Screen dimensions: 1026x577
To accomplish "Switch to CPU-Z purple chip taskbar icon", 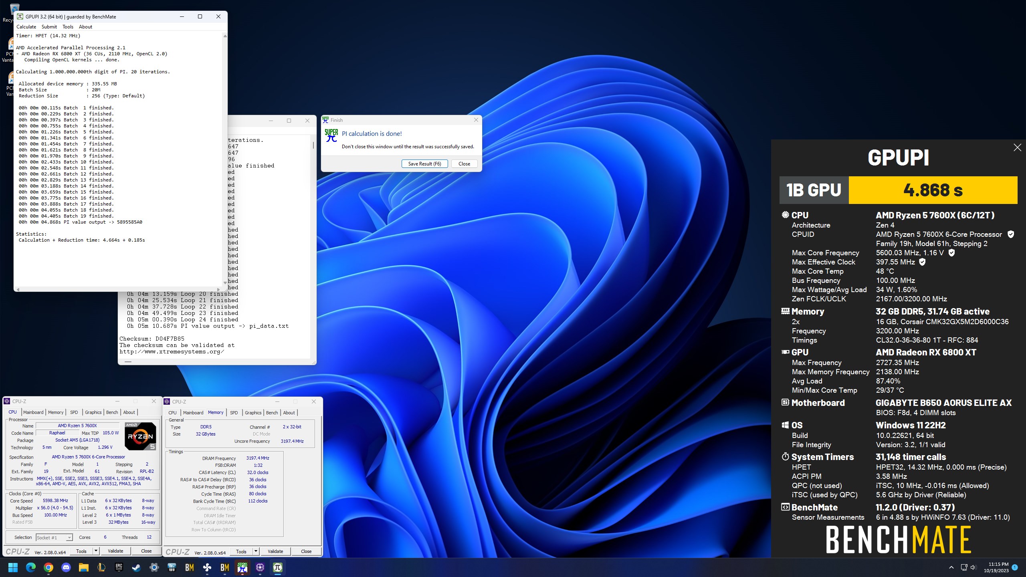I will [260, 567].
